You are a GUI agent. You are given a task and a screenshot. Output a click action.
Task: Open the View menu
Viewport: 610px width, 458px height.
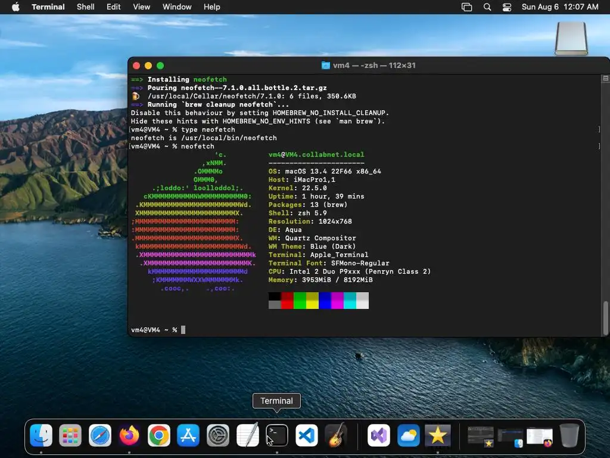coord(142,7)
